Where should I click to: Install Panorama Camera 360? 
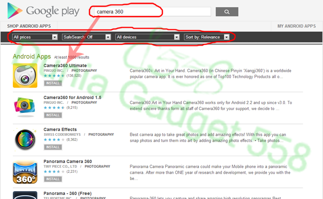tap(53, 179)
